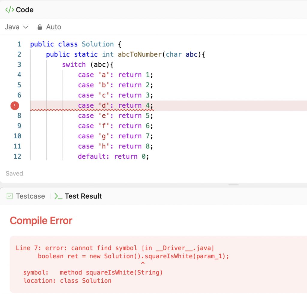Click the Saved status label
Image resolution: width=307 pixels, height=294 pixels.
(14, 173)
